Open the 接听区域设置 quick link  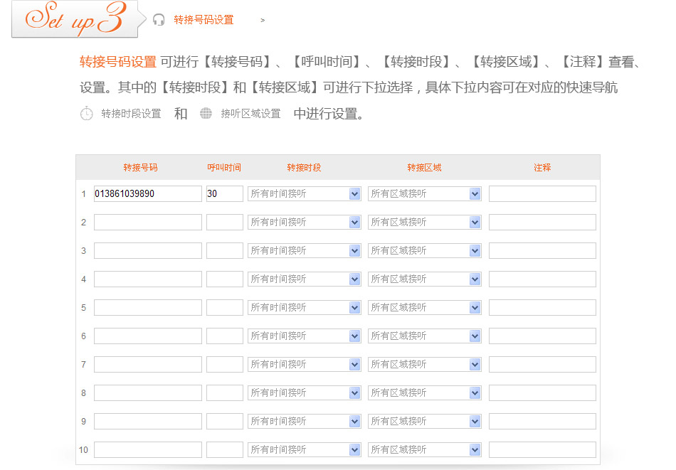click(250, 114)
